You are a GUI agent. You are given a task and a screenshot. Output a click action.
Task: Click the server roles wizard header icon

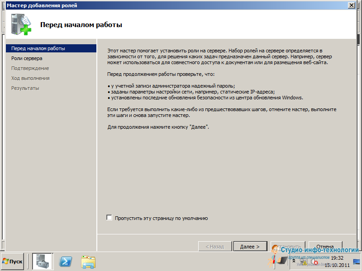coord(21,24)
